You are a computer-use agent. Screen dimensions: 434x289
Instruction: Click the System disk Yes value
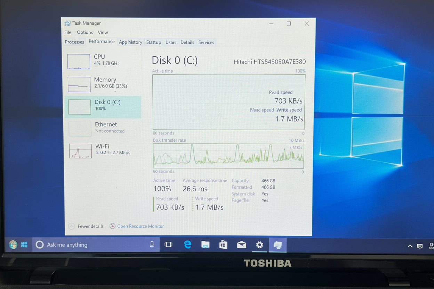[265, 194]
